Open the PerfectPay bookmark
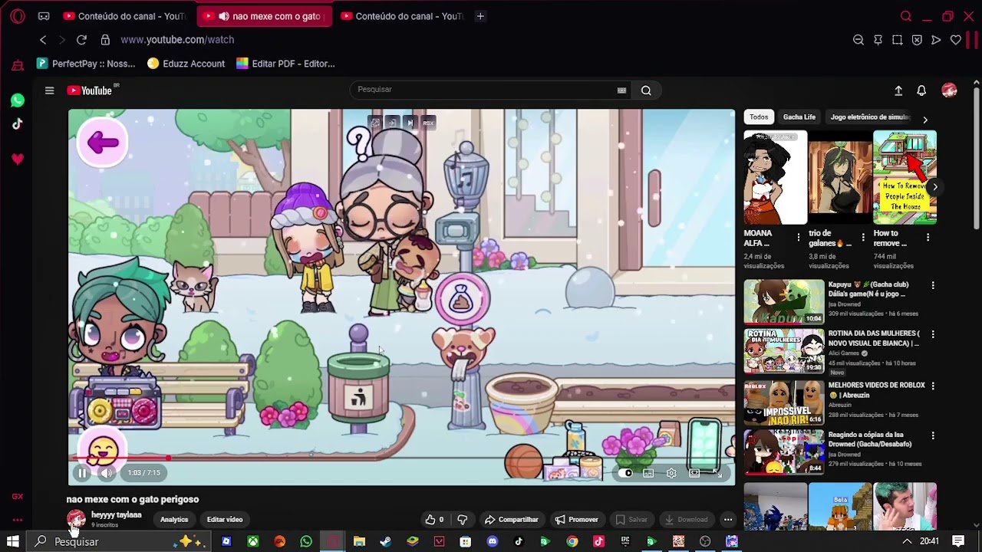Viewport: 982px width, 552px height. click(x=86, y=64)
